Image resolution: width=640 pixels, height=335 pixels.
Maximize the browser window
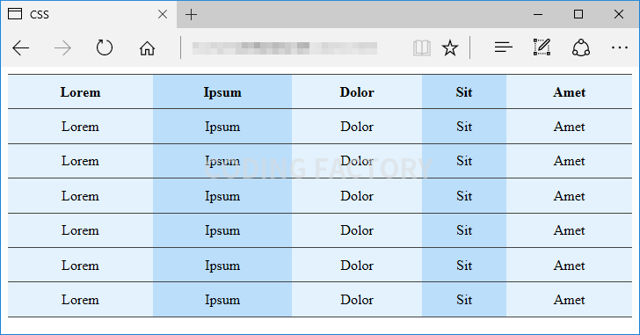(578, 14)
